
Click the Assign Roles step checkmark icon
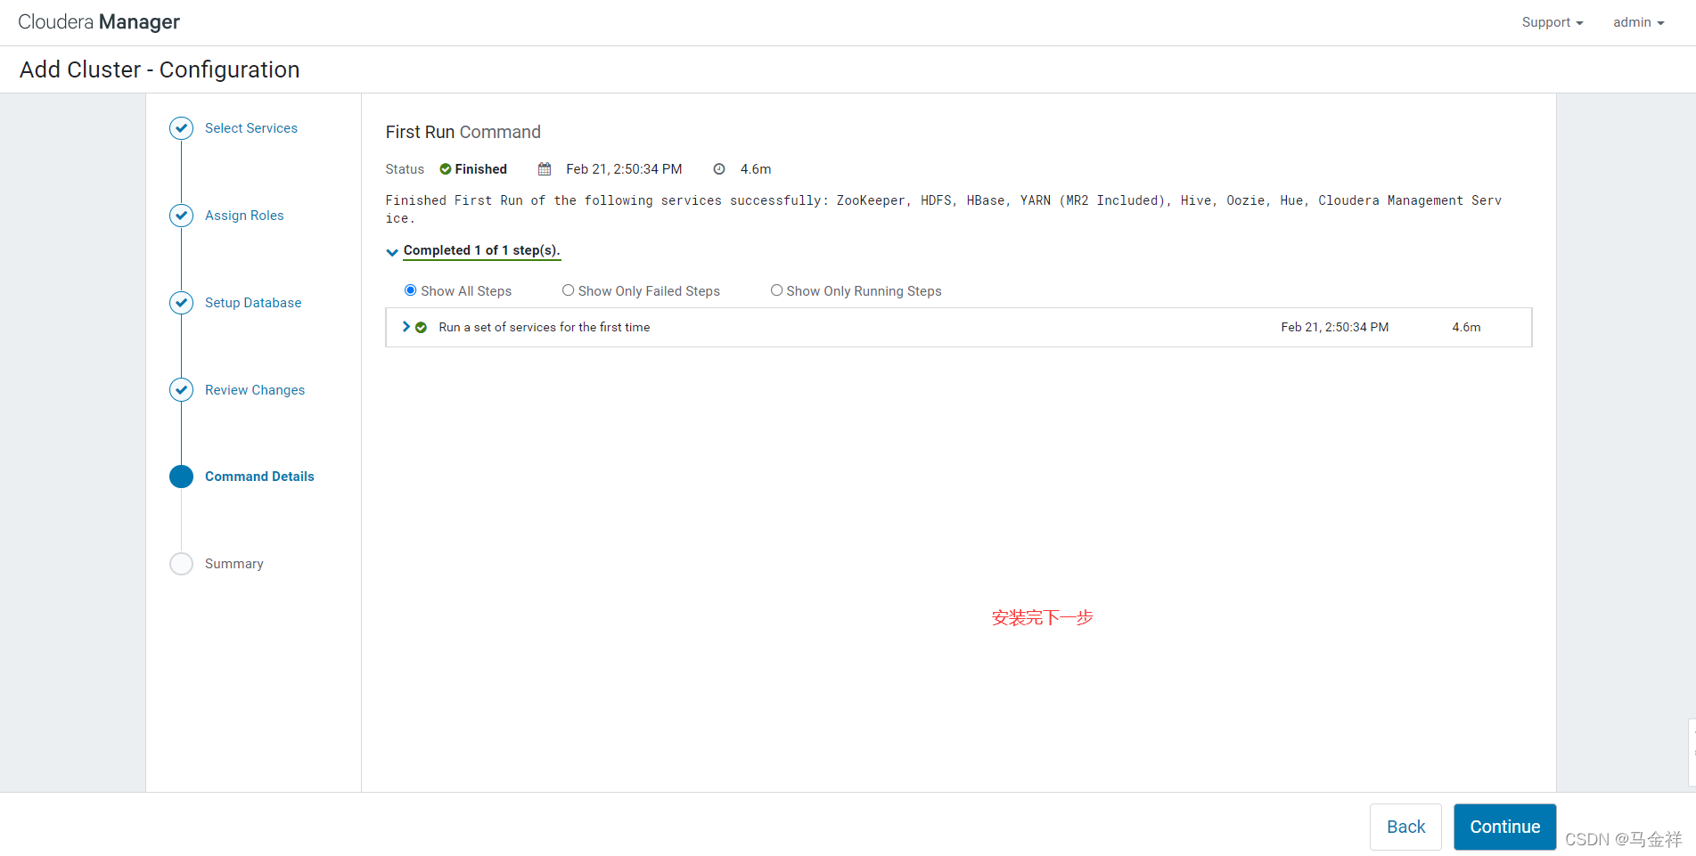181,216
